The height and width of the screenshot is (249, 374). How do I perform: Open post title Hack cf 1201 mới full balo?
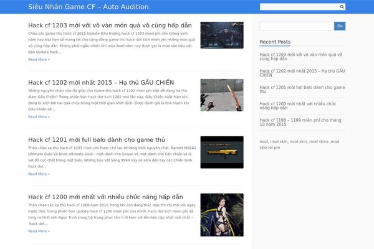click(x=97, y=139)
